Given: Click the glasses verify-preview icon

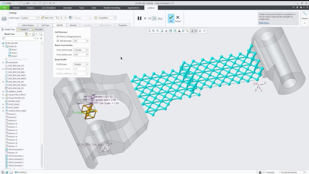Looking at the screenshot, I should (160, 18).
